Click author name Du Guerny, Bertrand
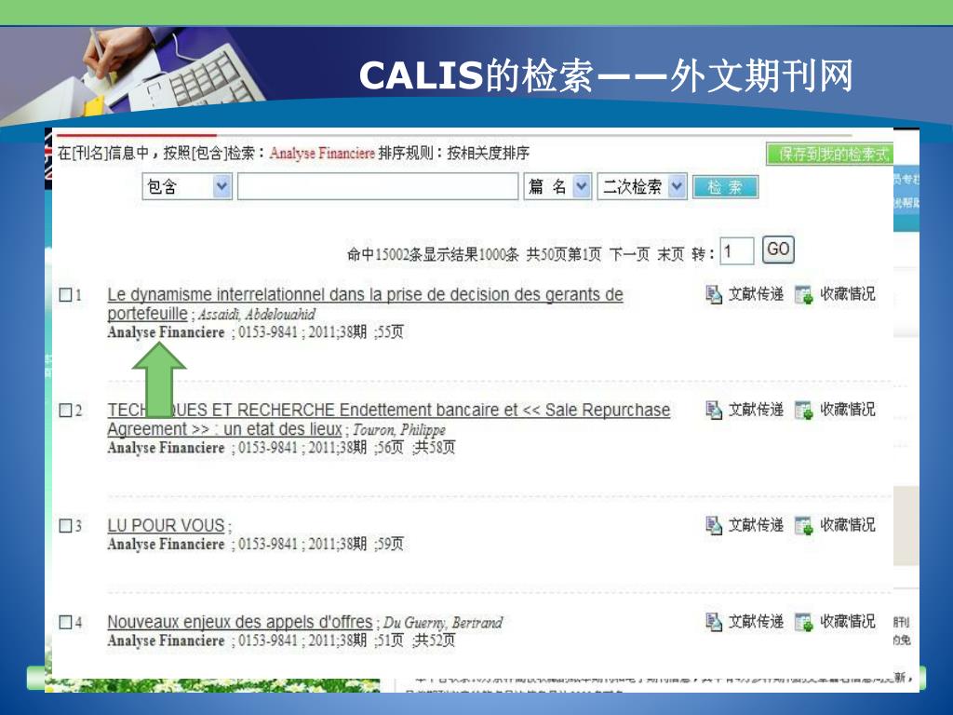The height and width of the screenshot is (715, 953). coord(443,623)
